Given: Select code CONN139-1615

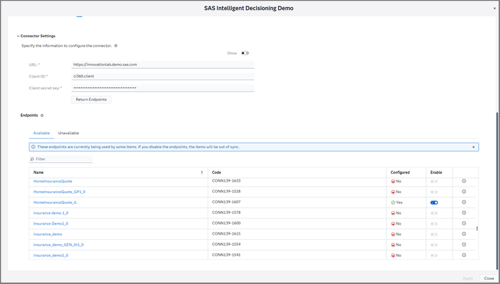Looking at the screenshot, I should 226,234.
